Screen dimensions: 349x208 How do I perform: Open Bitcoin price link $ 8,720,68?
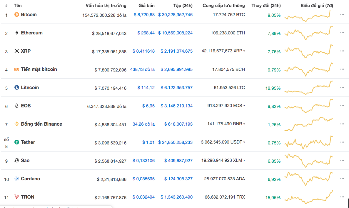coord(144,14)
